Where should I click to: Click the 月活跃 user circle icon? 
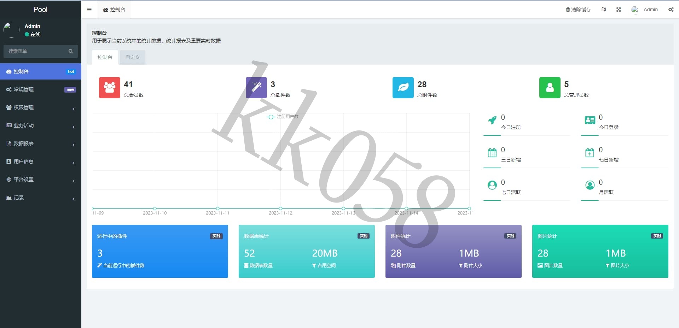[x=590, y=185]
